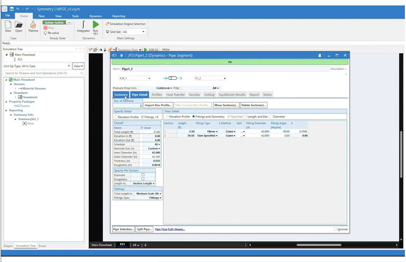Check the Diameter checkbox in View Detail
The image size is (406, 262).
click(x=271, y=117)
